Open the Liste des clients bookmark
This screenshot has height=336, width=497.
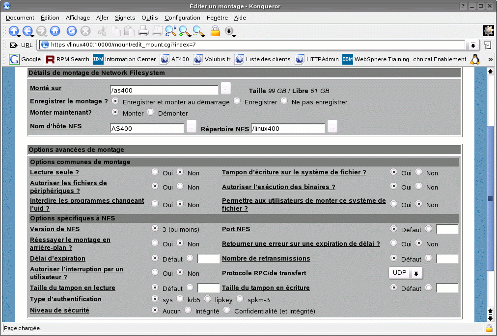262,59
